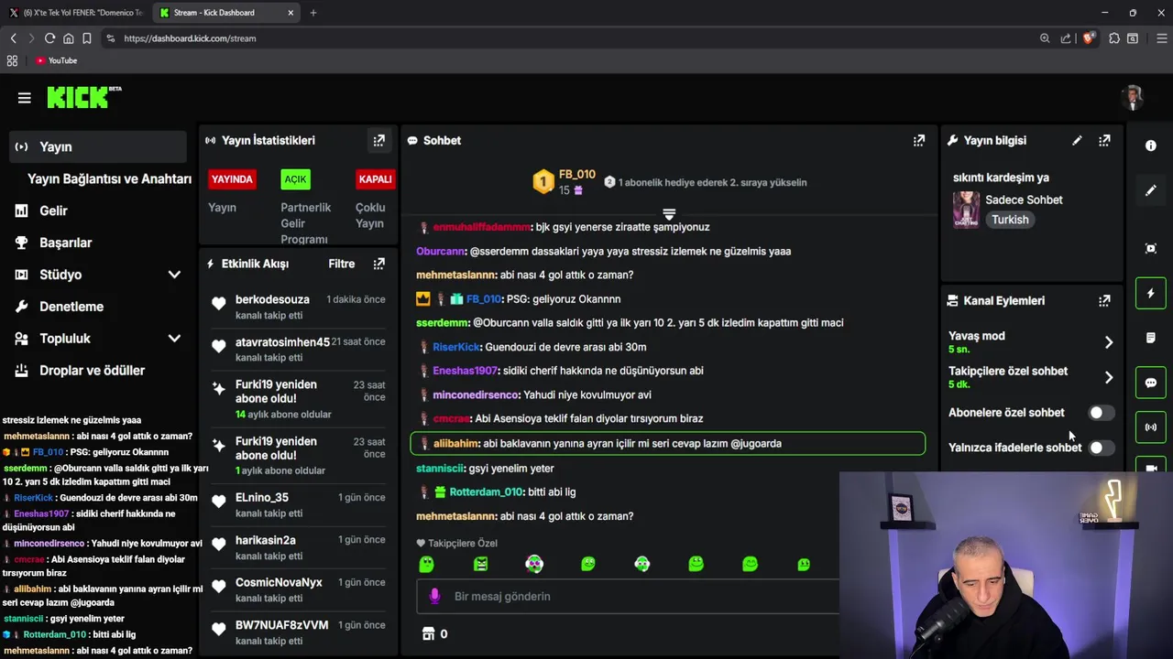Viewport: 1173px width, 659px height.
Task: Pop out the Kanal Eylemleri panel
Action: [x=1104, y=300]
